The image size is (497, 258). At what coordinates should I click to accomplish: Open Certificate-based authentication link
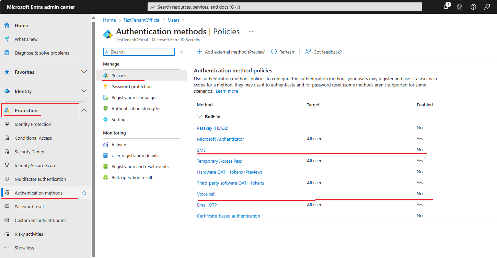pos(229,216)
